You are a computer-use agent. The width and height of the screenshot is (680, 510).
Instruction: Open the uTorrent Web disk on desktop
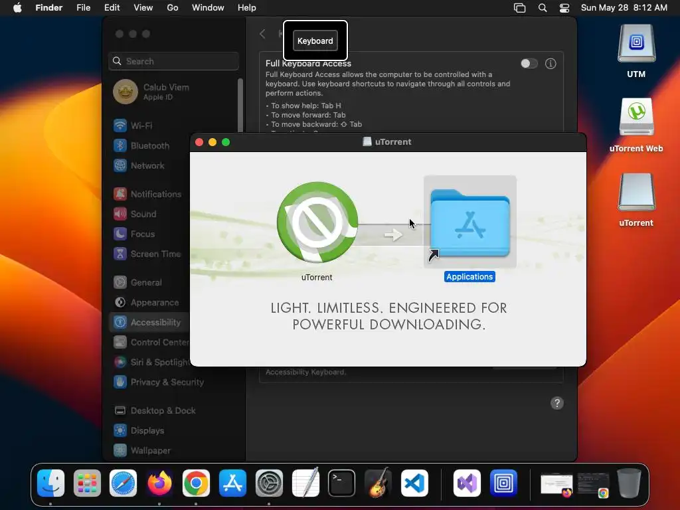(x=636, y=117)
